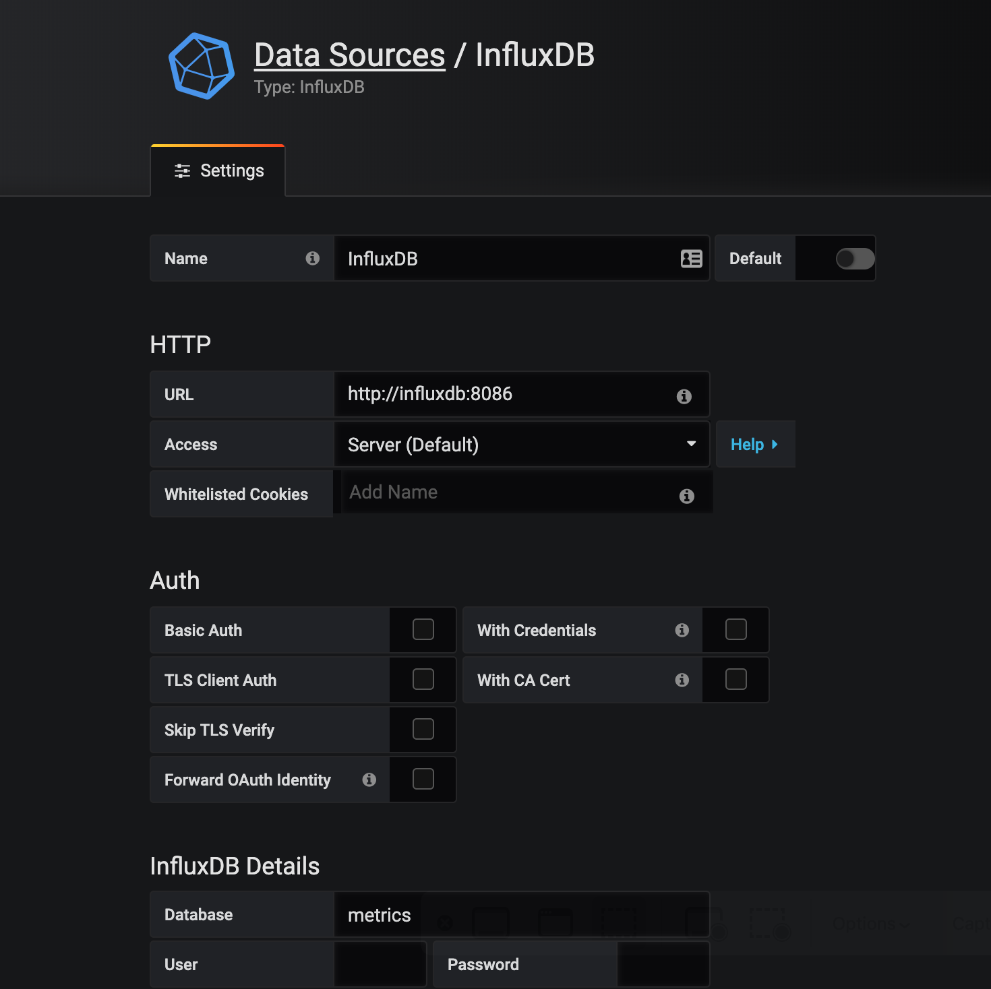The image size is (991, 989).
Task: Click the Whitelisted Cookies info icon
Action: click(x=686, y=496)
